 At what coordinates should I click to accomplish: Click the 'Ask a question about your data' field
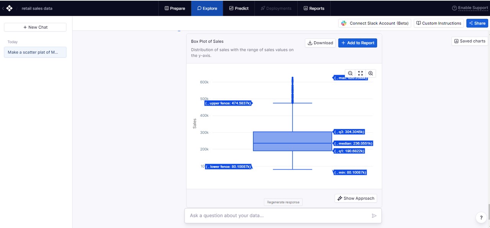pos(278,216)
